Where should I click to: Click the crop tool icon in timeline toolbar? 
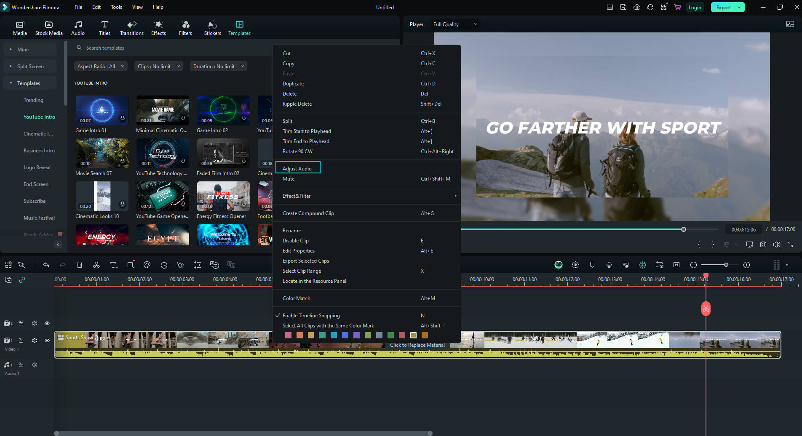tap(131, 265)
